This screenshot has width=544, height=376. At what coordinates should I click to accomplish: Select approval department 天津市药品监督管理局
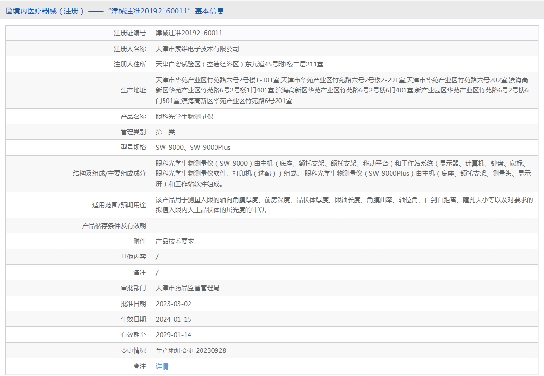[x=188, y=288]
